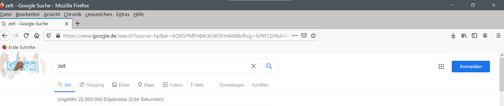Open the Lesezeichen menu
The height and width of the screenshot is (106, 504).
click(x=99, y=14)
